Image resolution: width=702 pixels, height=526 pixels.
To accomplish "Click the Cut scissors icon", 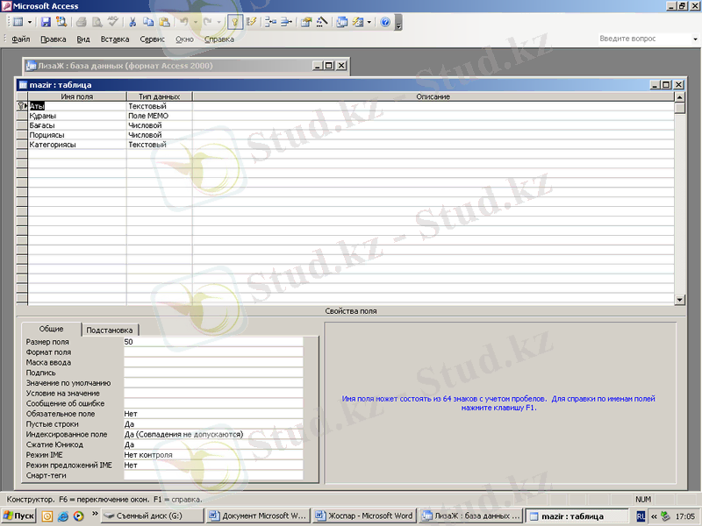I will [133, 22].
